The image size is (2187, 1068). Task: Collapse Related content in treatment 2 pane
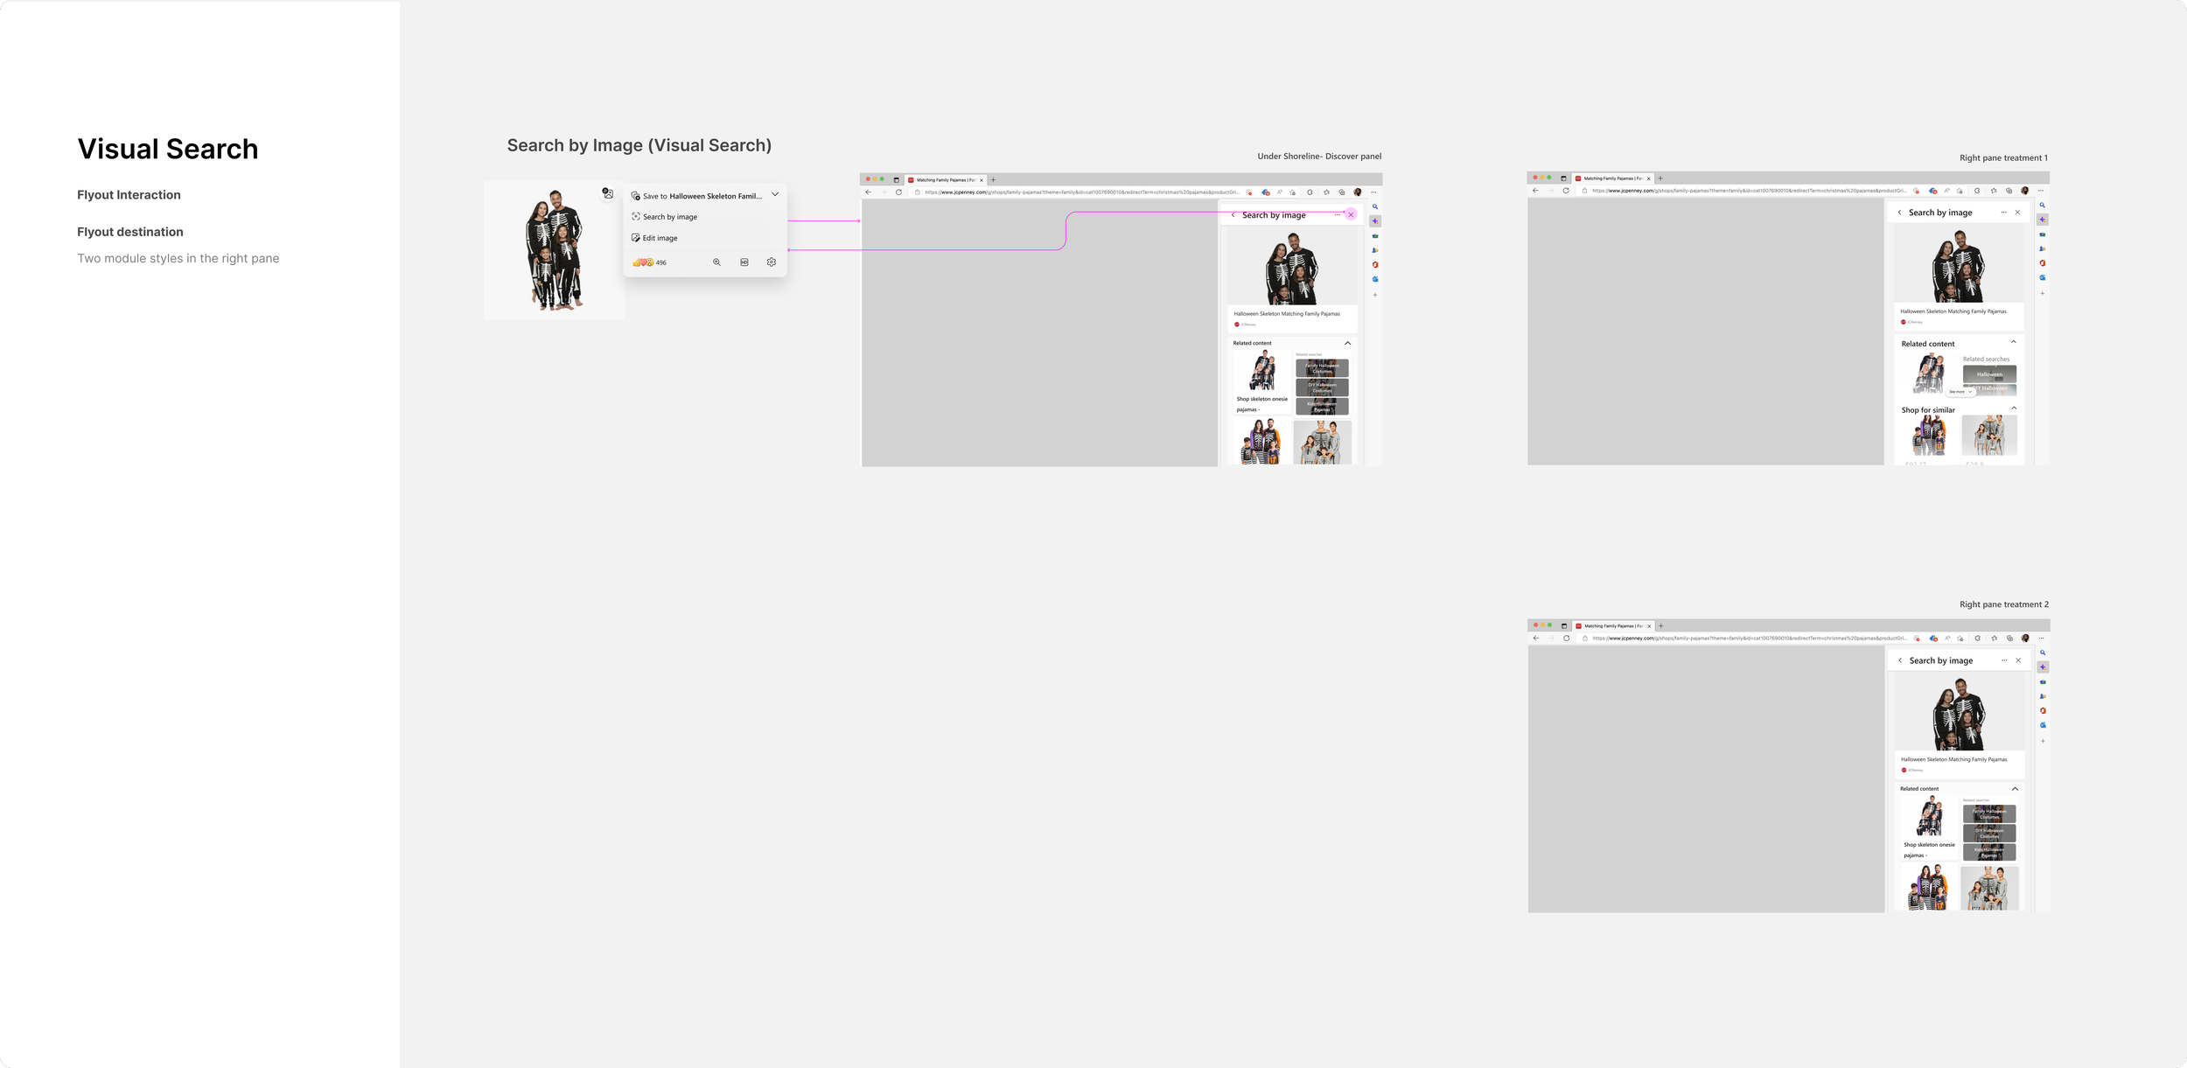click(2015, 789)
